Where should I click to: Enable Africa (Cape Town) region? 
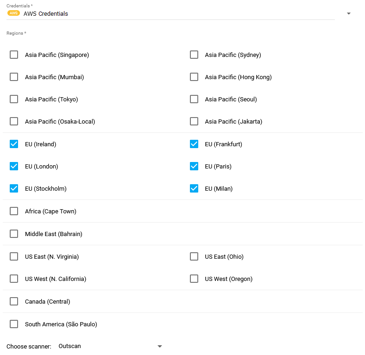click(x=14, y=212)
